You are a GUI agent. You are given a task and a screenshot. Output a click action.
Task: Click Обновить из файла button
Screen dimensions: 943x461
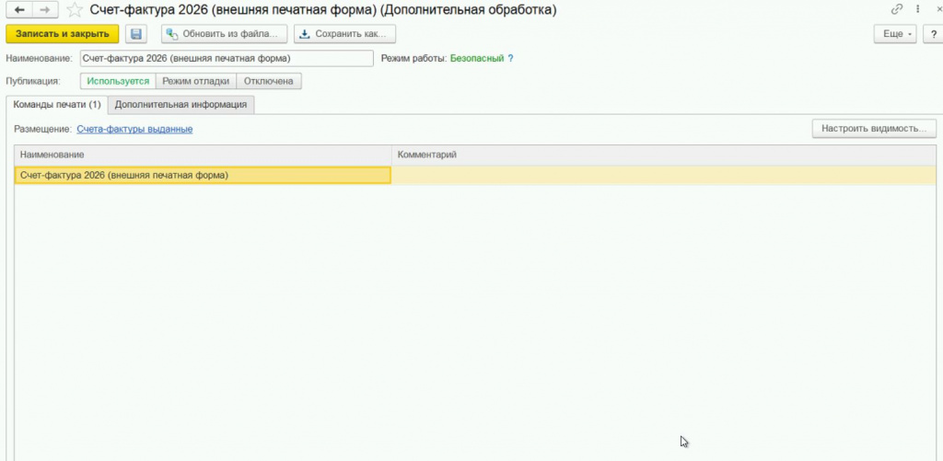click(x=224, y=34)
